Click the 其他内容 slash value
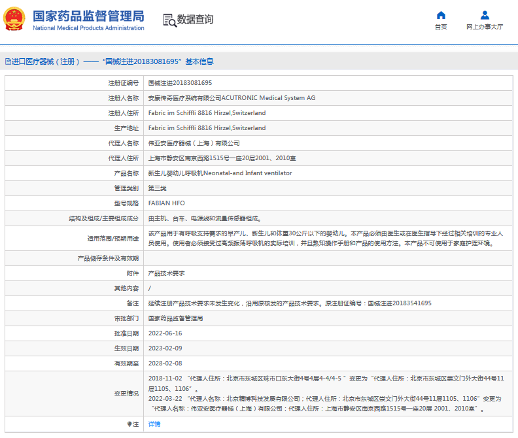Image resolution: width=518 pixels, height=438 pixels. coord(150,288)
